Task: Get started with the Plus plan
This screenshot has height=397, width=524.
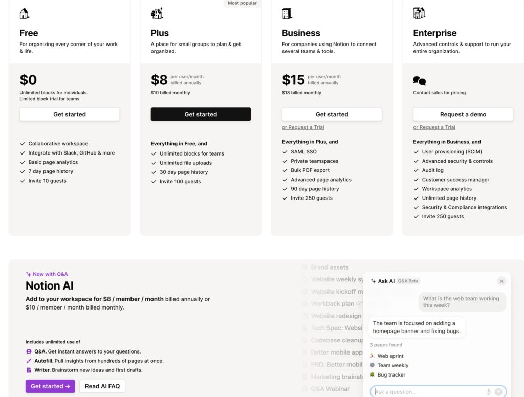Action: (201, 114)
